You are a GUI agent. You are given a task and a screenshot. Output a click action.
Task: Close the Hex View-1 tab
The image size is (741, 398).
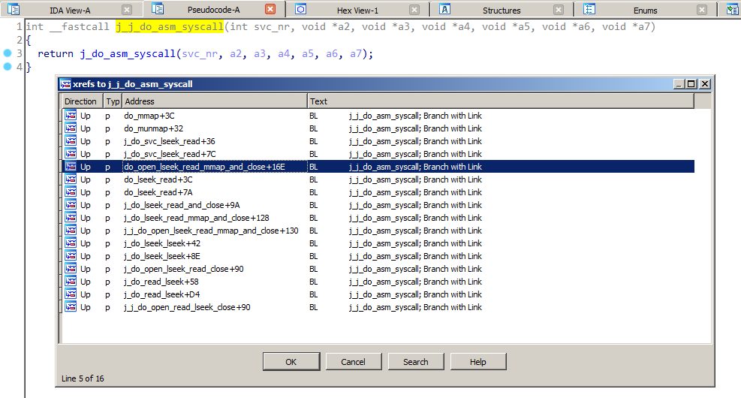pyautogui.click(x=414, y=10)
